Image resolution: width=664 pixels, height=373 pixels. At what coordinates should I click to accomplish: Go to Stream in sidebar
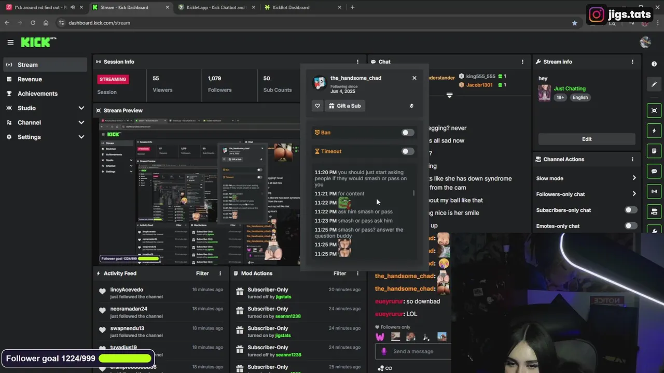(45, 65)
